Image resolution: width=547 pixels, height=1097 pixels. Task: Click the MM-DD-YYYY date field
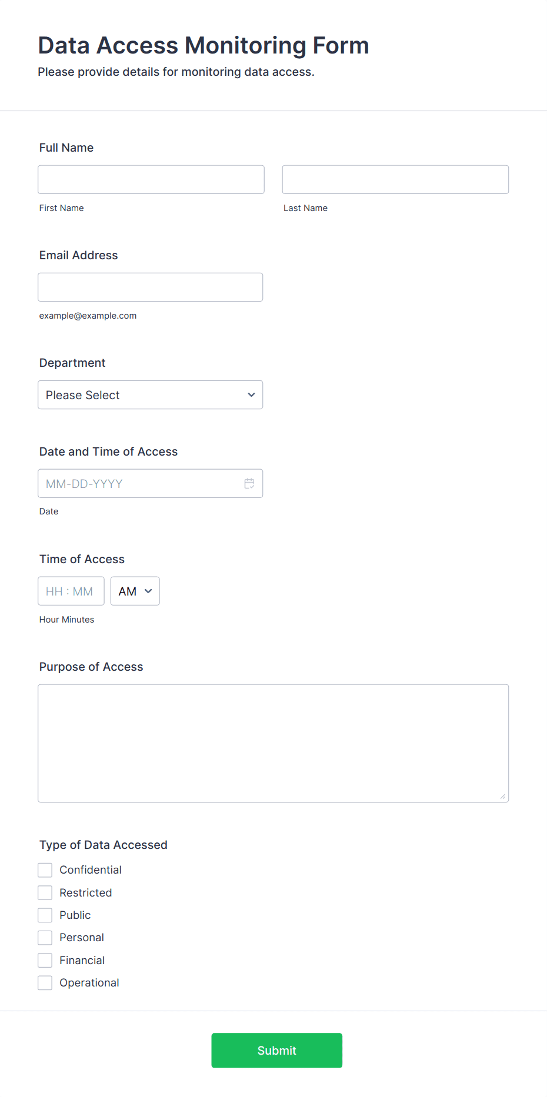pyautogui.click(x=151, y=483)
